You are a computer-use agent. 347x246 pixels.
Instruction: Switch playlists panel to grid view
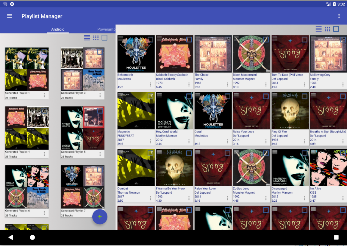click(x=96, y=38)
